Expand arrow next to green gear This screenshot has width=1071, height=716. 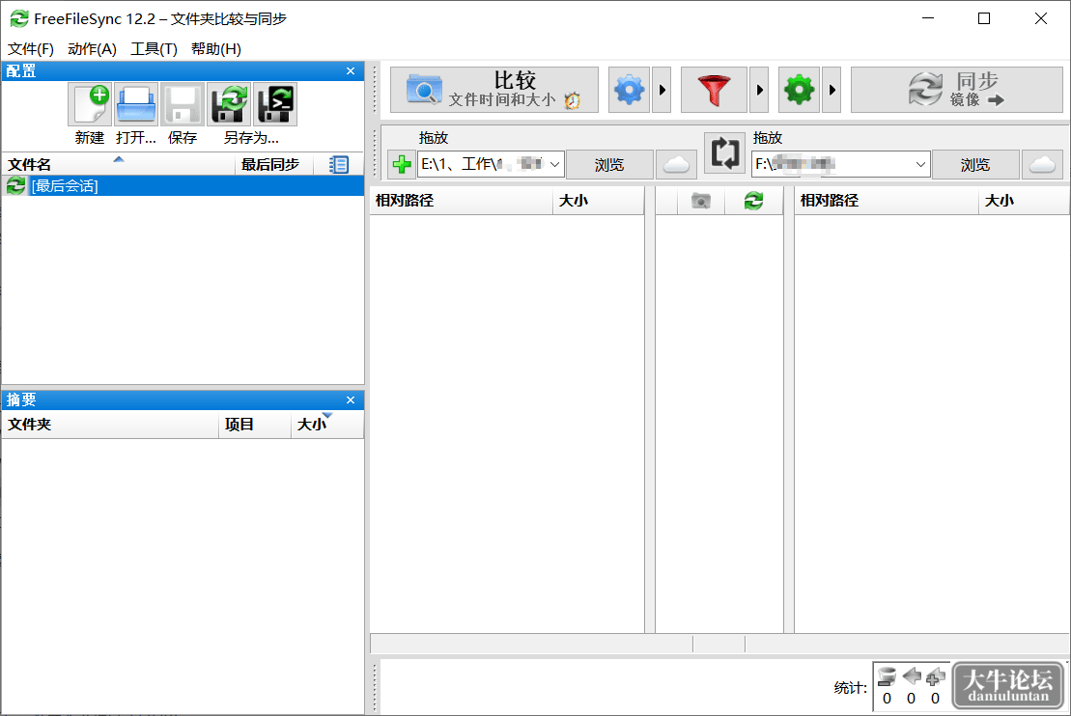(x=831, y=90)
